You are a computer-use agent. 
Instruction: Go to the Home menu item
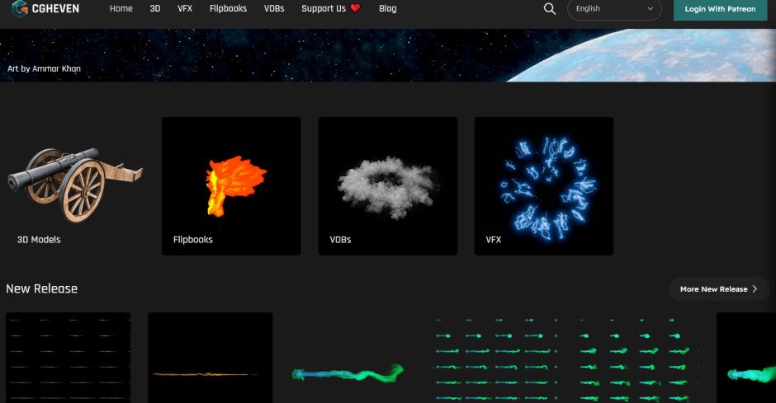[x=121, y=8]
